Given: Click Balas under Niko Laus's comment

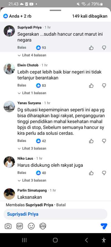Looking at the screenshot, I should [x=22, y=173].
